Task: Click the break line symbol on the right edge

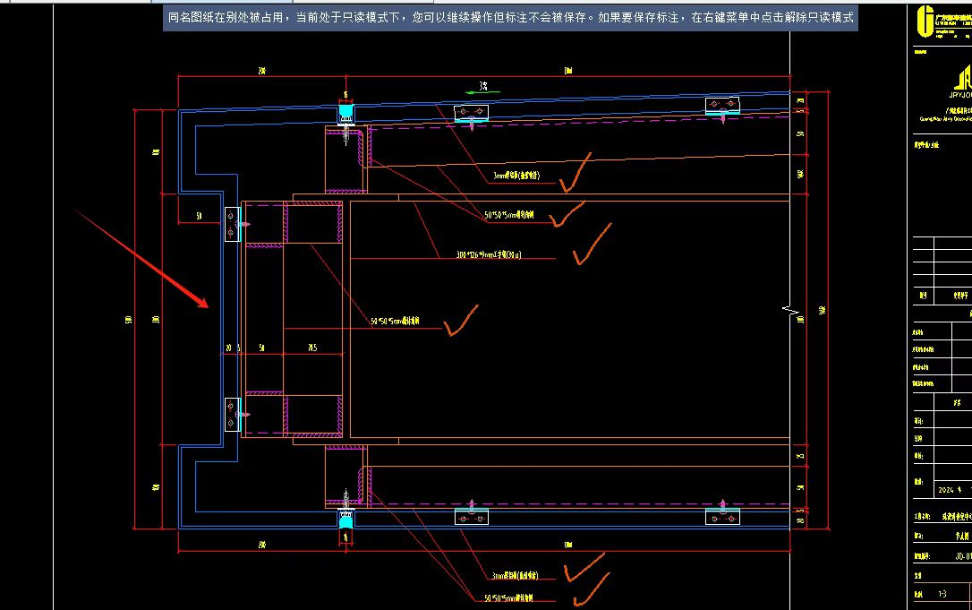Action: (791, 310)
